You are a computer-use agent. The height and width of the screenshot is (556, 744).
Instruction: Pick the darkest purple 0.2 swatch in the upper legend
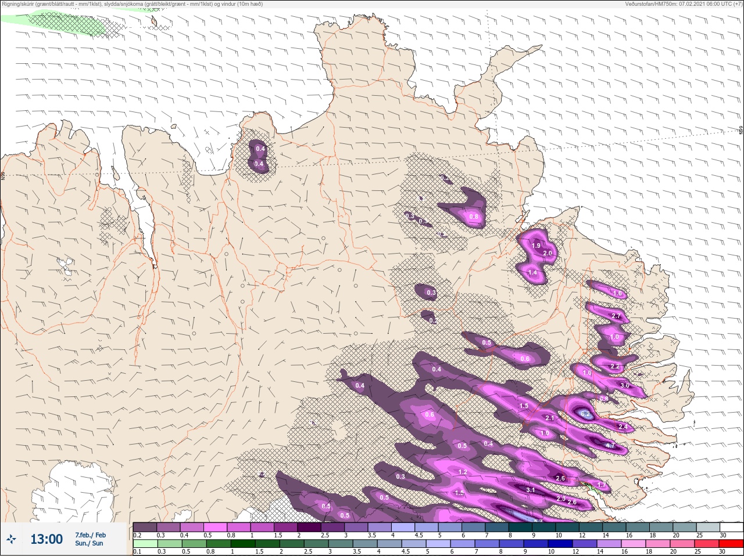click(x=145, y=527)
